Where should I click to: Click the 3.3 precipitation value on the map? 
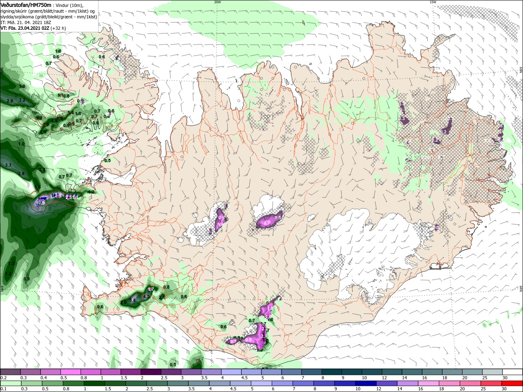(x=8, y=165)
